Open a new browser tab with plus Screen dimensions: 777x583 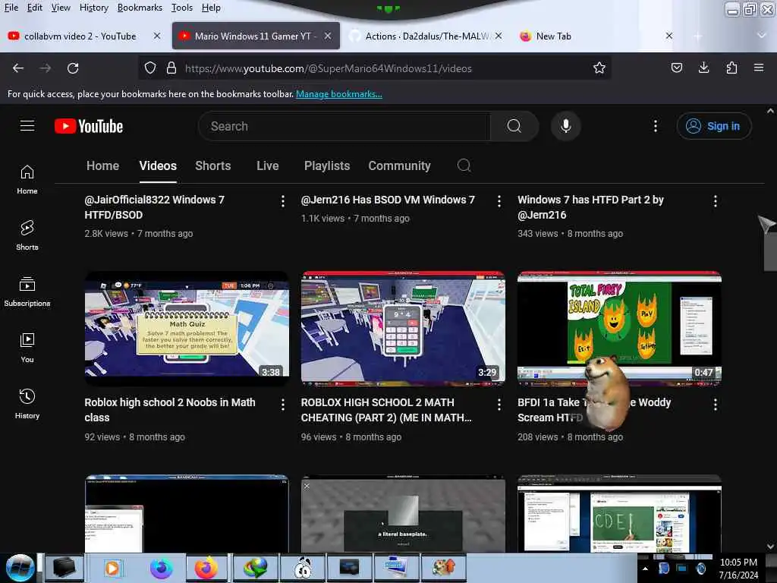[x=698, y=36]
